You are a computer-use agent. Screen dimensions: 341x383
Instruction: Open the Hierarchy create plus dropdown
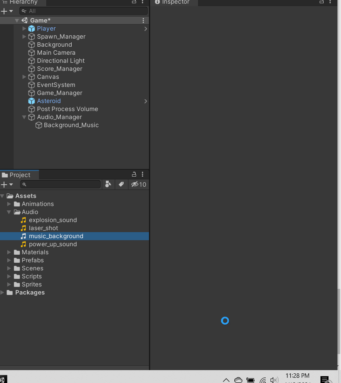(7, 11)
